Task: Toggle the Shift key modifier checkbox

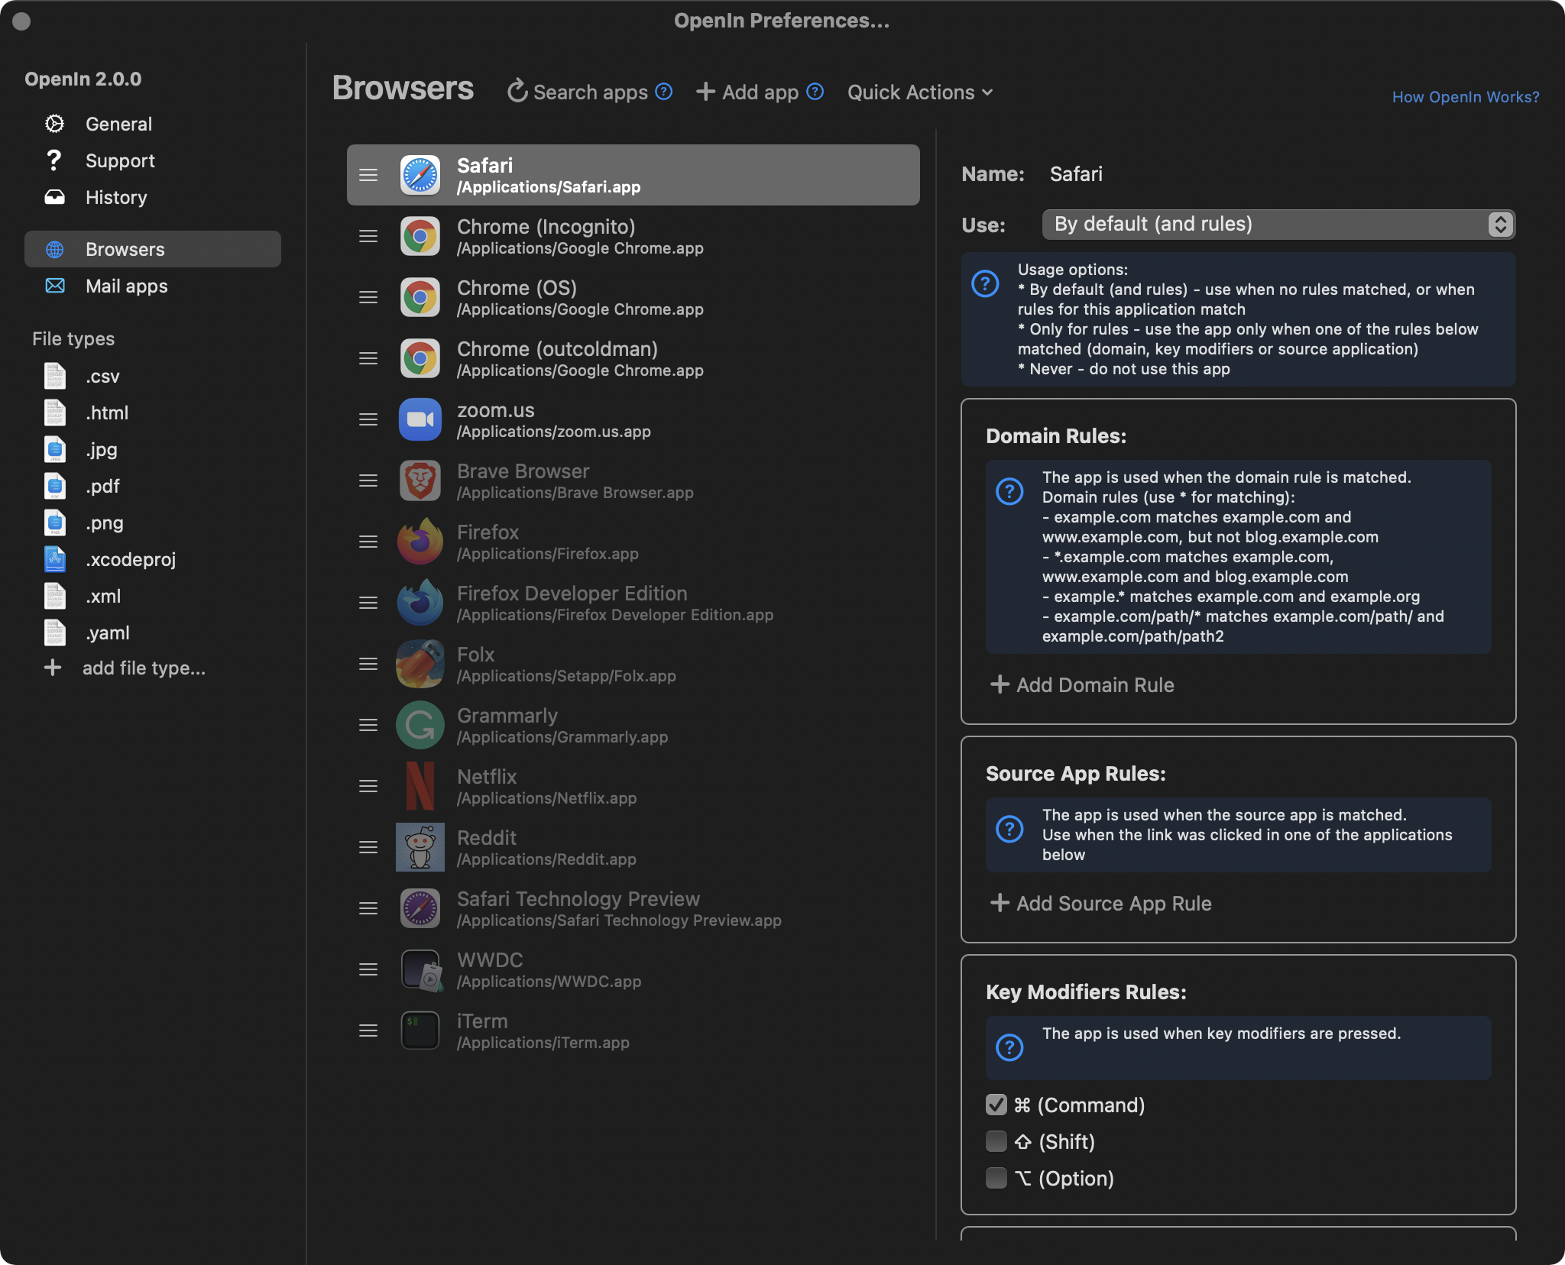Action: pos(997,1141)
